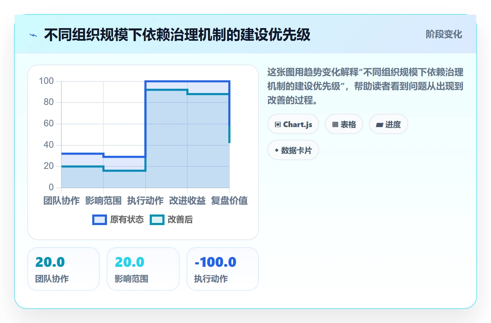Click the y-axis tick label 20
This screenshot has height=323, width=491.
click(x=49, y=166)
